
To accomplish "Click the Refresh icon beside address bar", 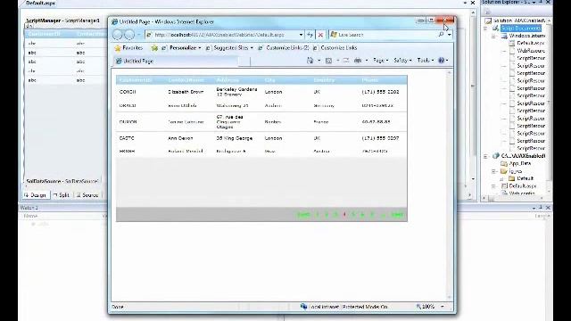I will pos(310,35).
